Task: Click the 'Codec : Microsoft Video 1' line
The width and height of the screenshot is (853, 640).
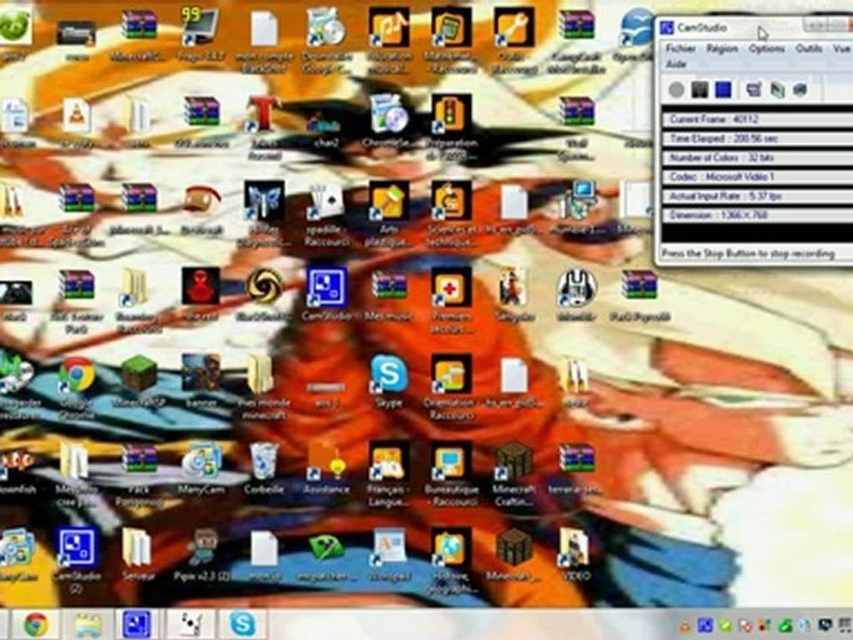Action: pos(757,177)
